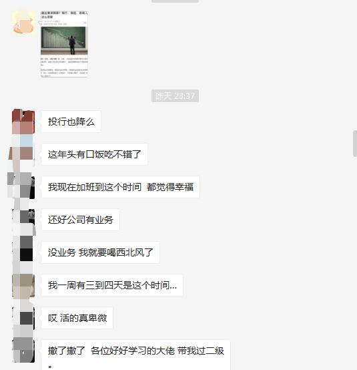Click the 哎 活的真卑微 message bubble
This screenshot has width=357, height=370.
point(77,319)
